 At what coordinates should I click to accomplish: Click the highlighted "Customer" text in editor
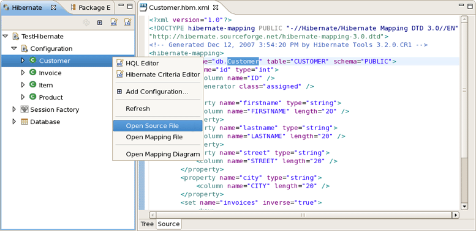pos(243,62)
